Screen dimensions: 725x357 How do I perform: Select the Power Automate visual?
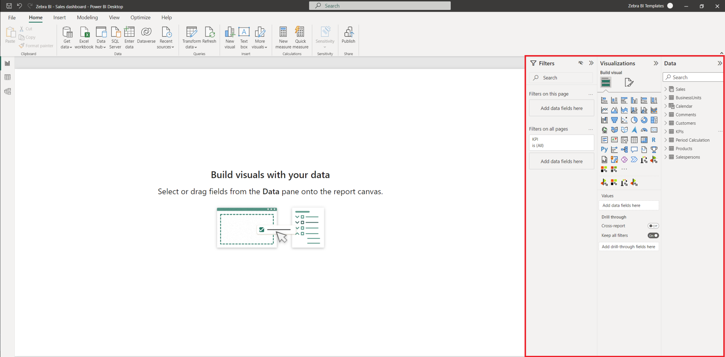(x=634, y=159)
